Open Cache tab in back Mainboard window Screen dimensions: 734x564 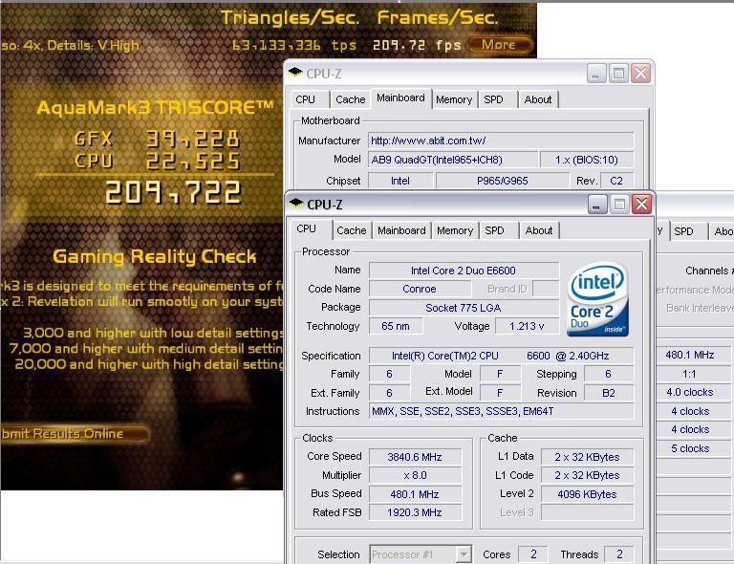point(350,99)
